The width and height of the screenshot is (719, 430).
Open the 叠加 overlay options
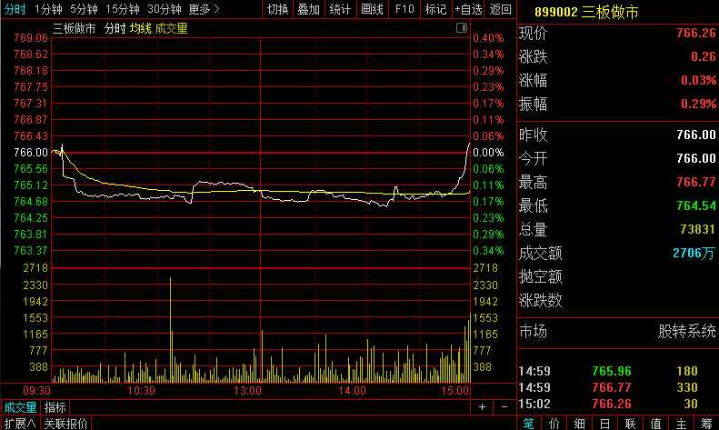308,9
